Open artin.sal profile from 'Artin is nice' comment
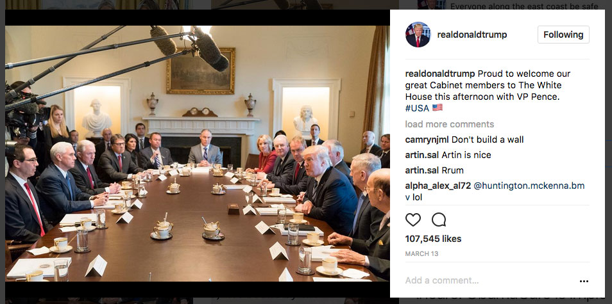612x304 pixels. coord(422,155)
